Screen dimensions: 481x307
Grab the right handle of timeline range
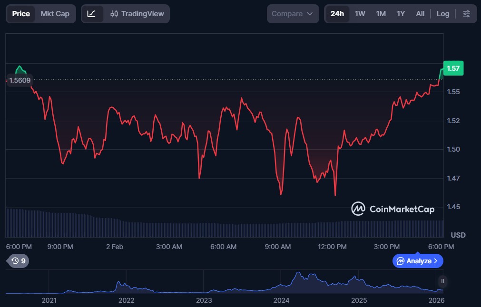442,281
